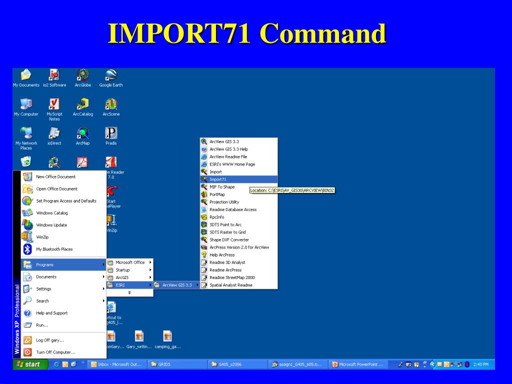The height and width of the screenshot is (384, 512).
Task: Open ArcView Readme File entry
Action: click(239, 156)
